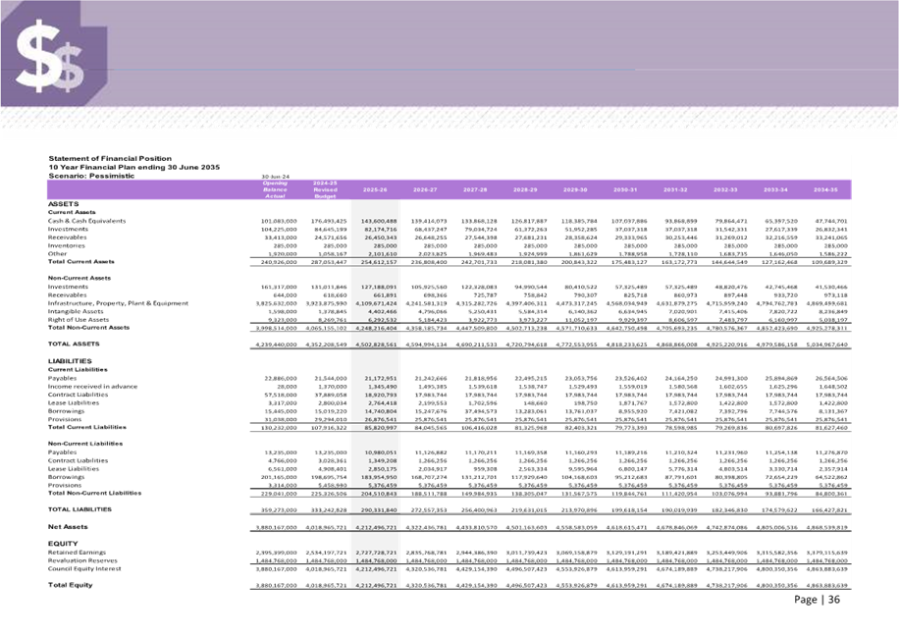Click the 2027-28 column header

click(475, 189)
